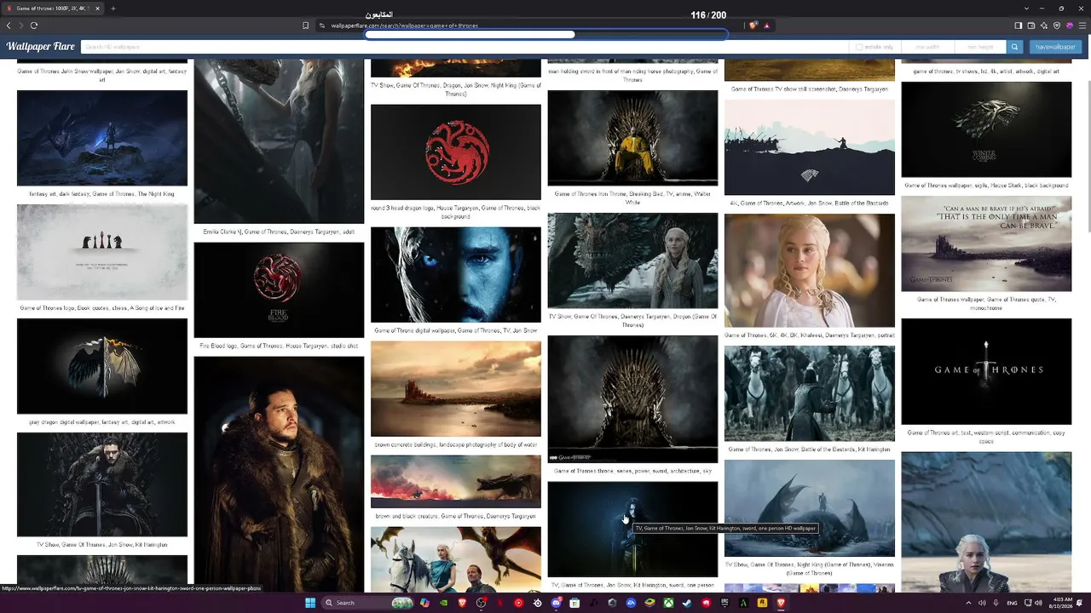Screen dimensions: 1091x613
Task: Open the clock showing 4:03 AM
Action: 1062,603
